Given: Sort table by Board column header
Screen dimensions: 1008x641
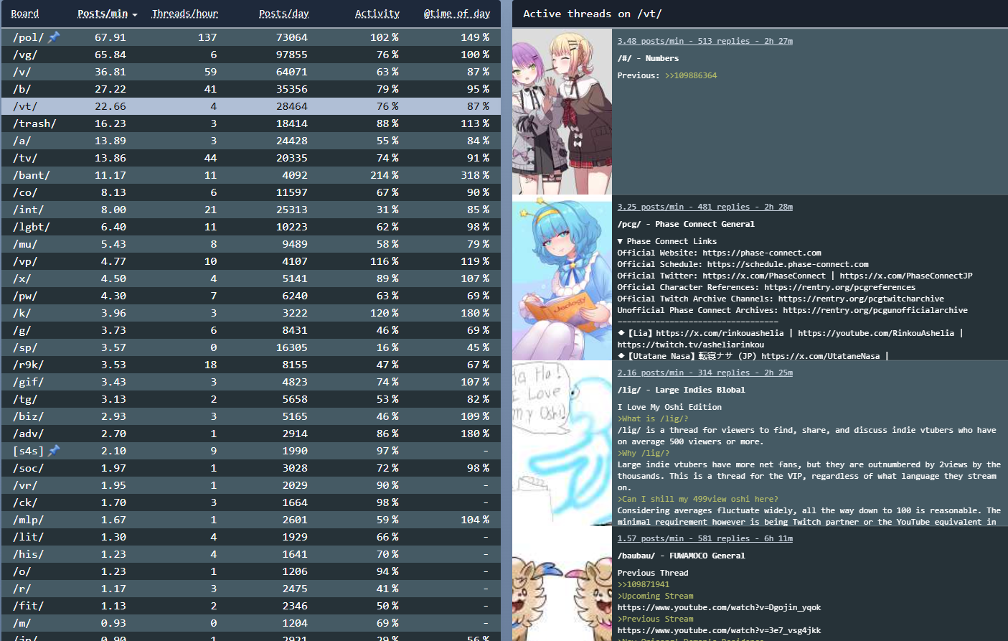Looking at the screenshot, I should pyautogui.click(x=25, y=14).
